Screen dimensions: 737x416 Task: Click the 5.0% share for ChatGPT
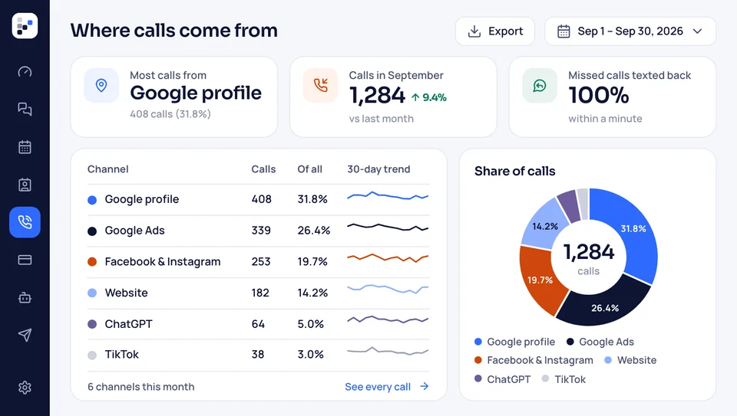point(311,324)
